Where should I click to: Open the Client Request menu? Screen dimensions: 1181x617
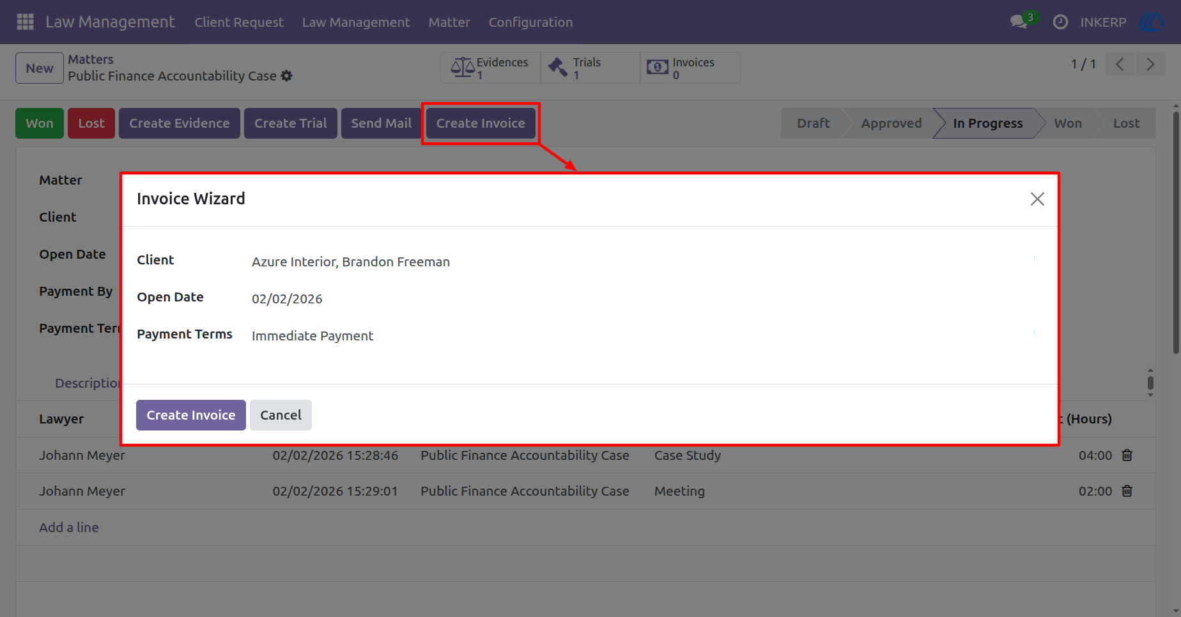pos(239,22)
